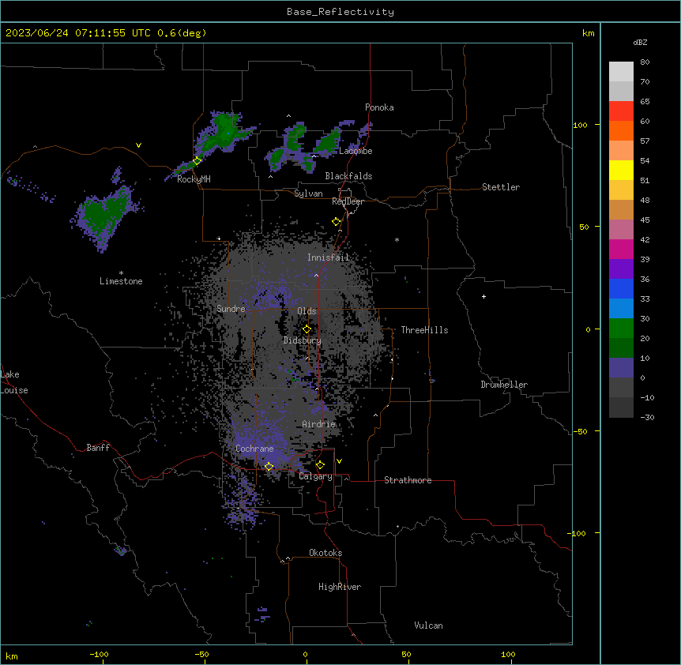
Task: Click the yellow diamond marker below Cochrane
Action: pyautogui.click(x=269, y=467)
